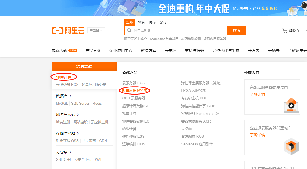
Task: Open 轻量应用服务器 link below the search box
Action: coord(215,39)
